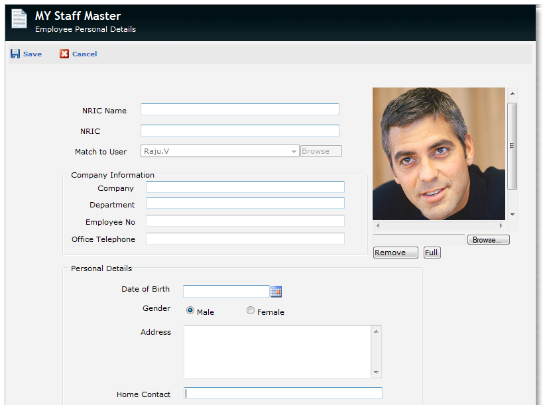Click the Address box scroll down arrow

376,373
